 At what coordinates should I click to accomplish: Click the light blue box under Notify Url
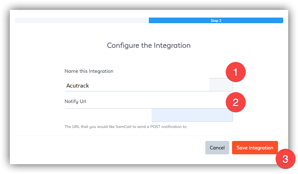192,115
